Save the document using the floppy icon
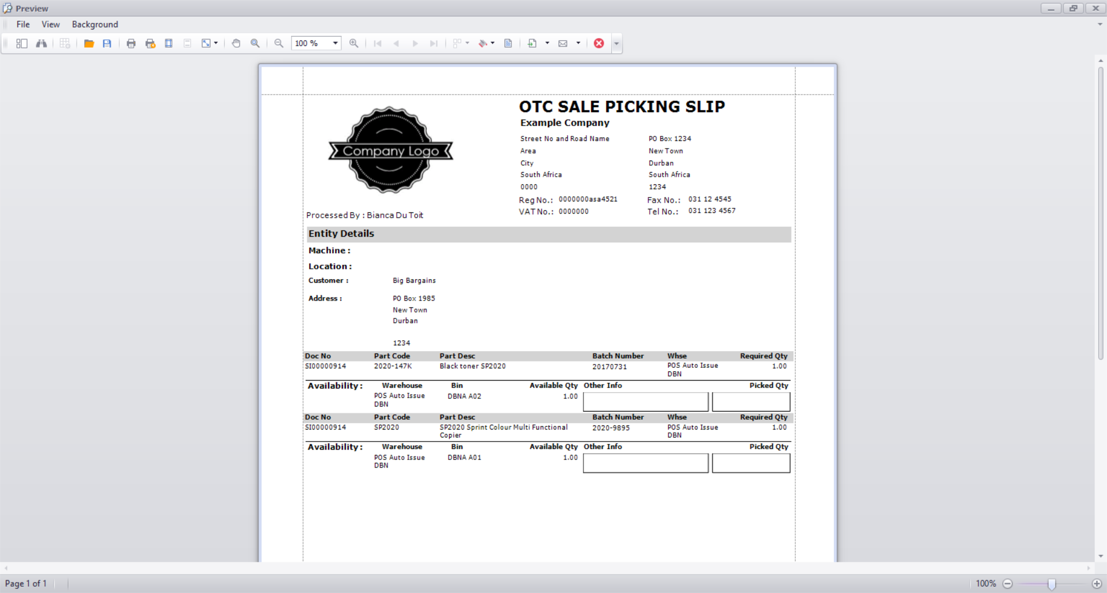Image resolution: width=1107 pixels, height=593 pixels. [107, 43]
